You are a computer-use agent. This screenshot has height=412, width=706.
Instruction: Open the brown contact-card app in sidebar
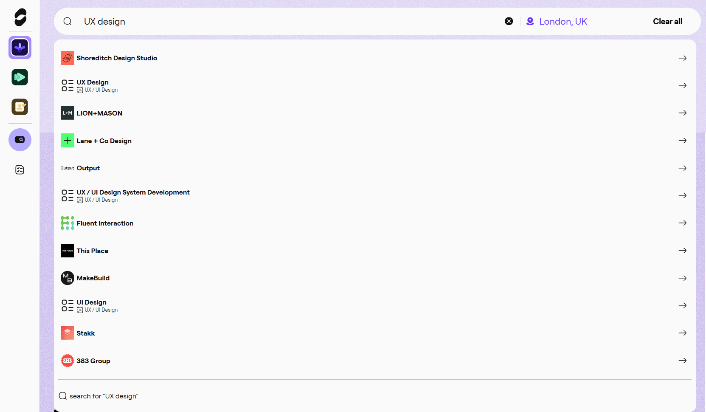[x=20, y=107]
